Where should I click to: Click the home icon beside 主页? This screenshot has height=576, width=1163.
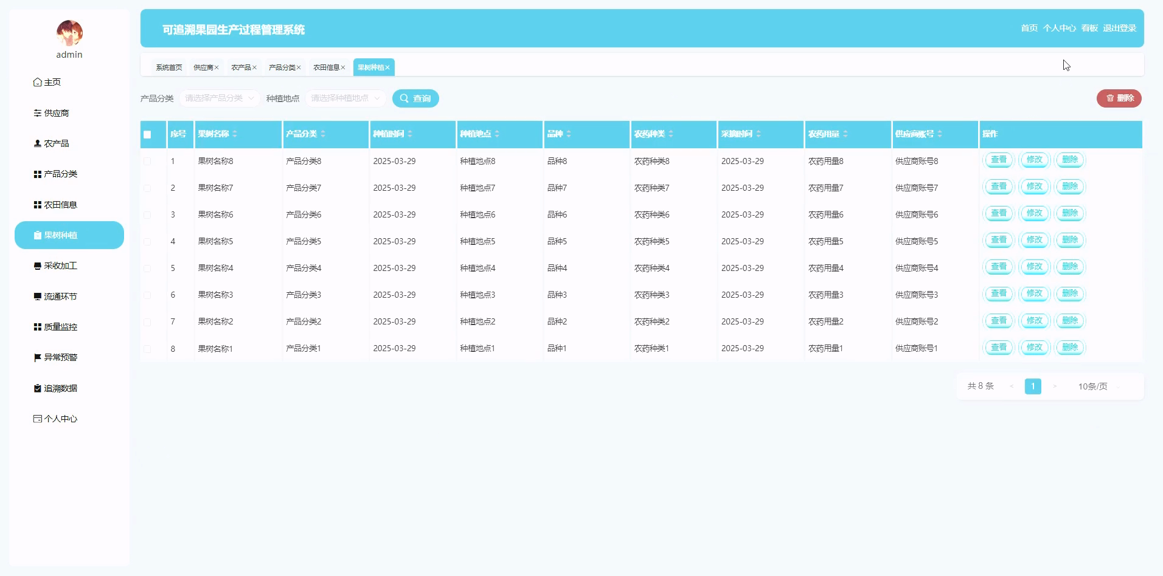pos(38,82)
